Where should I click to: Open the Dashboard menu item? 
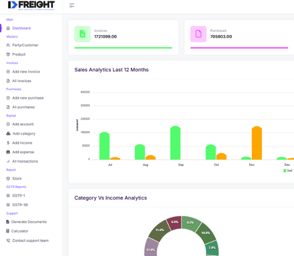pyautogui.click(x=21, y=28)
